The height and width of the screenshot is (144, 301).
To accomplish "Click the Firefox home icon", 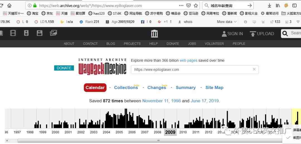I will tap(9, 6).
